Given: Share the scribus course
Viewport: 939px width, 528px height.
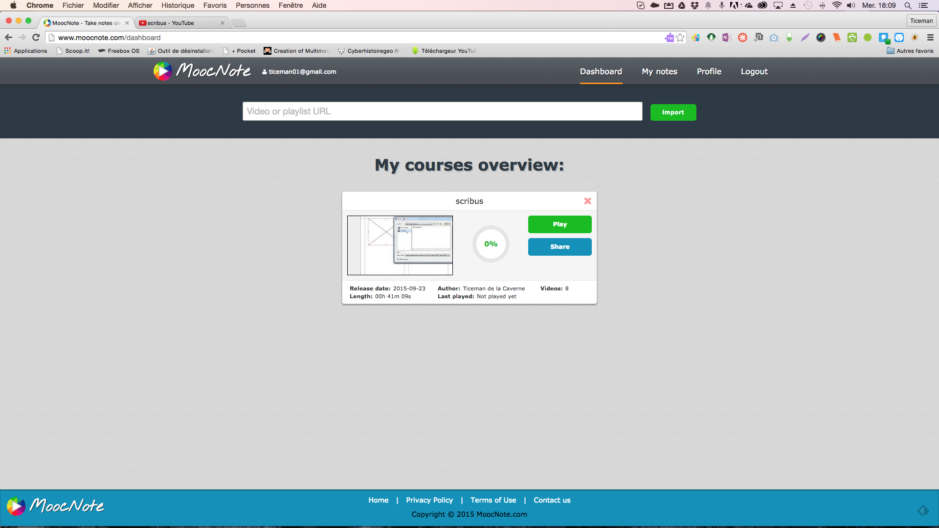Looking at the screenshot, I should coord(559,247).
